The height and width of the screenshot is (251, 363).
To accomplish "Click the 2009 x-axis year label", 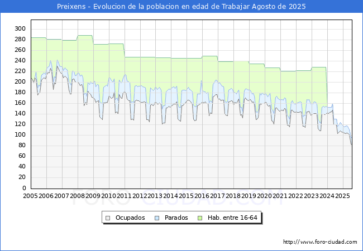I will pyautogui.click(x=93, y=196).
